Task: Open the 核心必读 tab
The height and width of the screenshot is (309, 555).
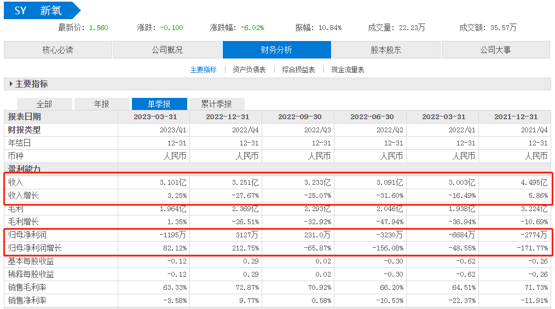Action: click(58, 50)
